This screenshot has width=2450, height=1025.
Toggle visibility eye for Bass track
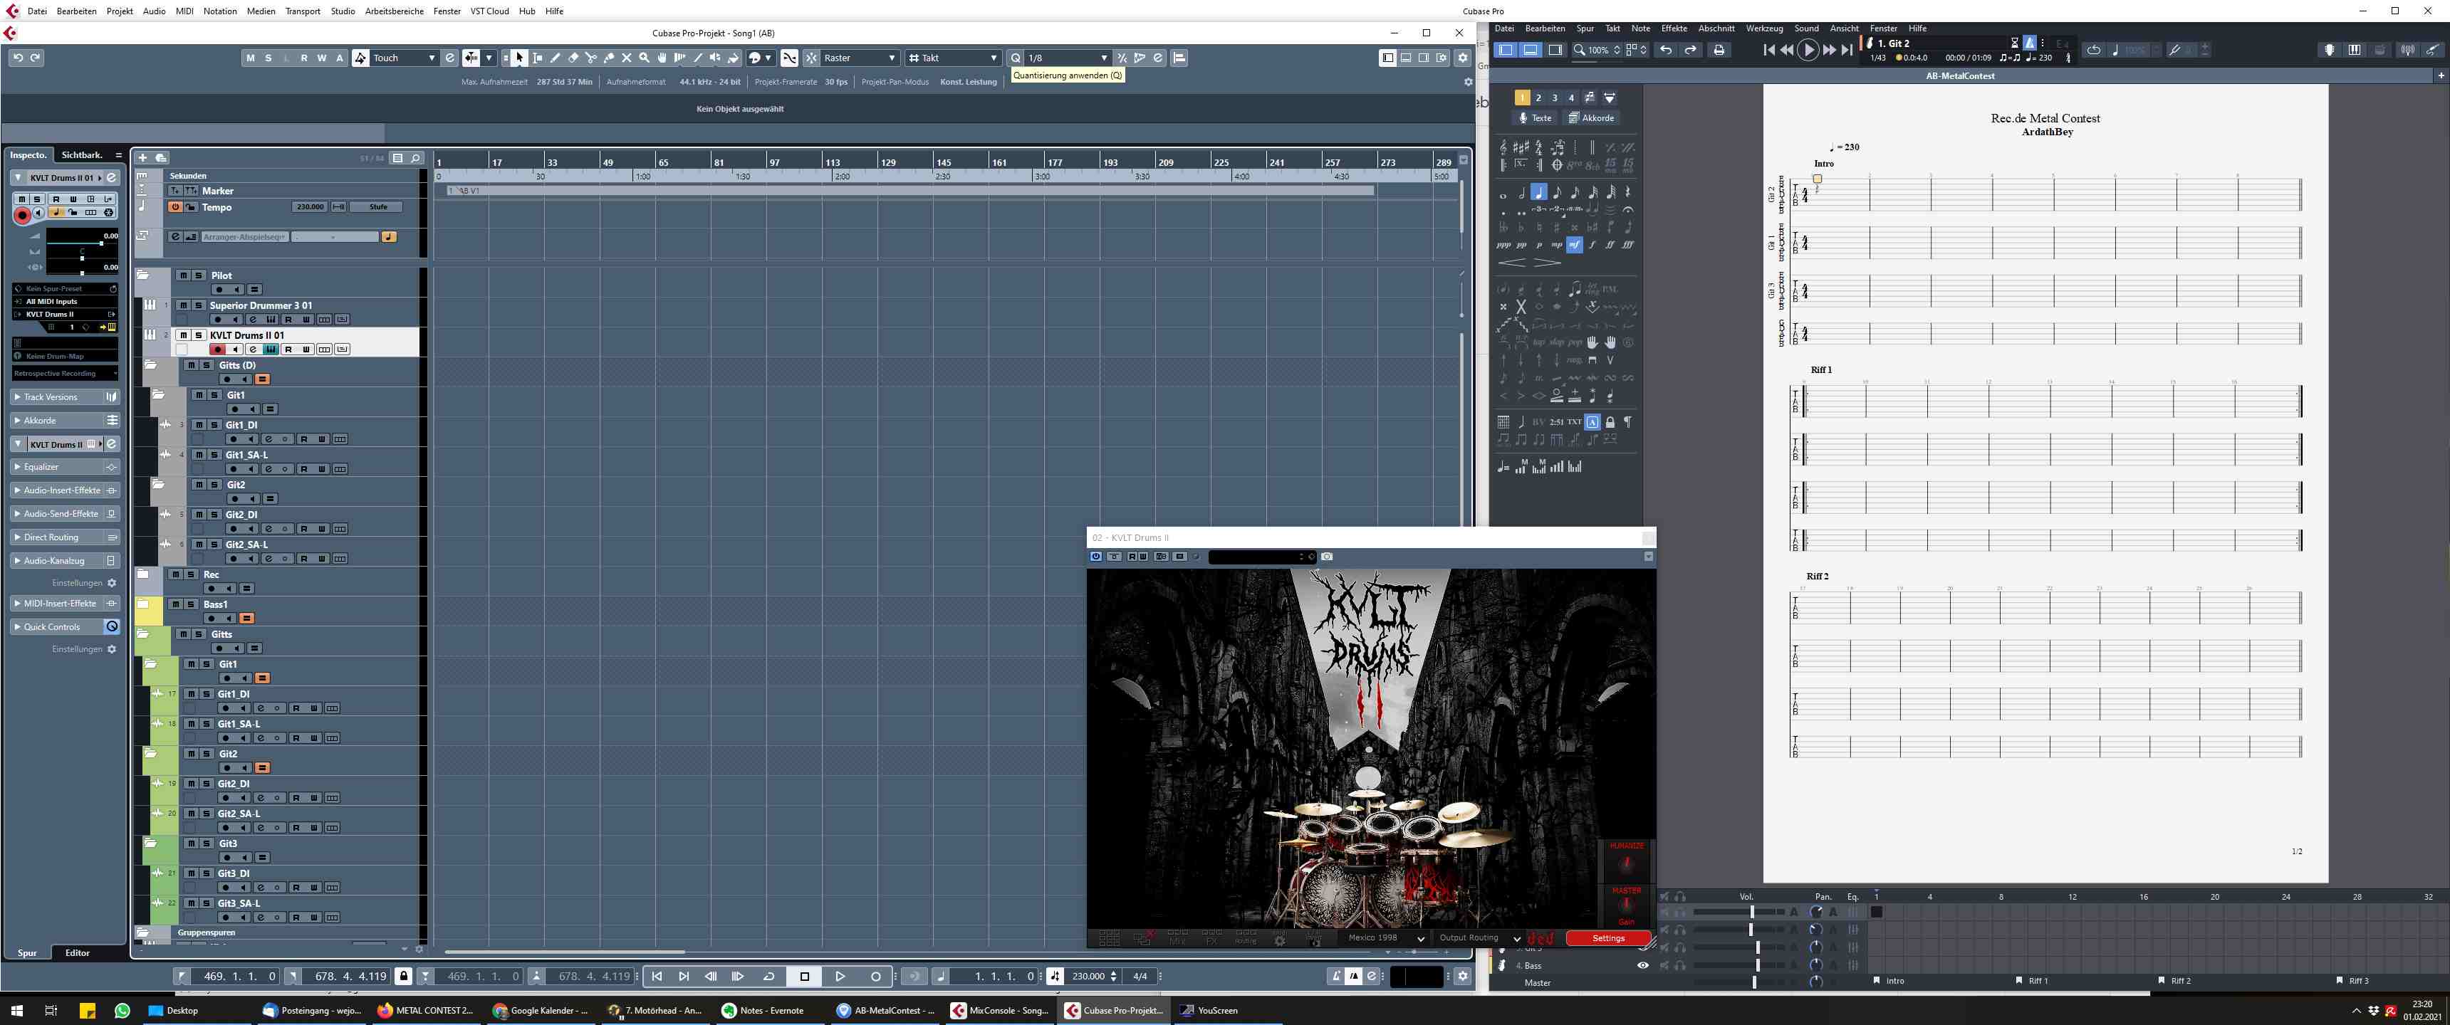[x=1642, y=965]
